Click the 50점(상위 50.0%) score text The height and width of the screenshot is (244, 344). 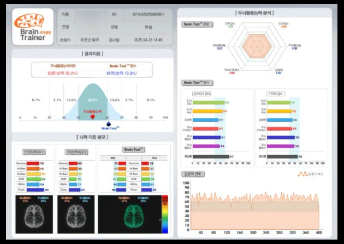click(x=63, y=73)
